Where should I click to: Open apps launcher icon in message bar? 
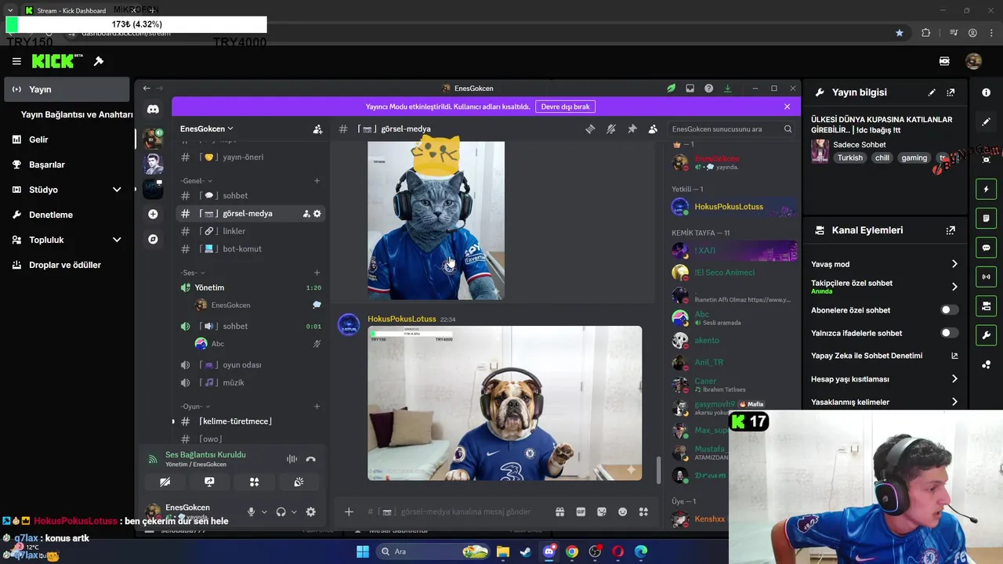[643, 512]
